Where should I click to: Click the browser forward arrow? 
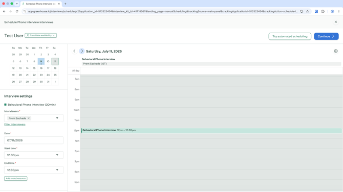click(x=11, y=11)
